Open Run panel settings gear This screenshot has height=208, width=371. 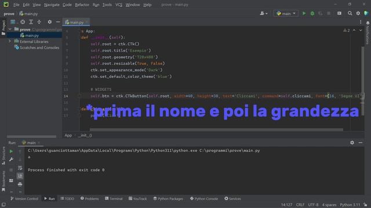352,143
